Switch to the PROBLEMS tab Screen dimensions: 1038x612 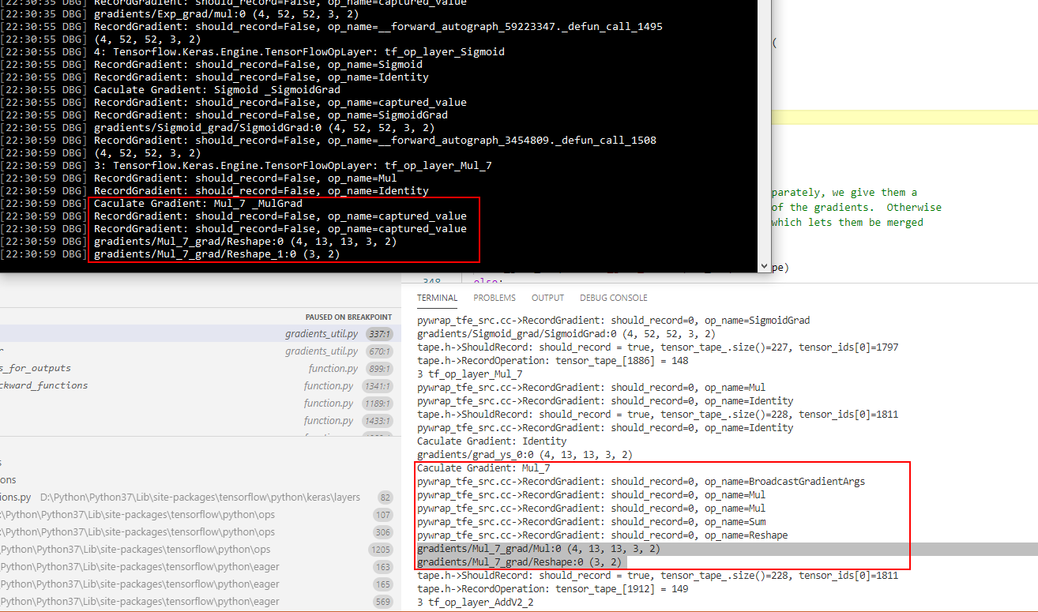click(495, 298)
